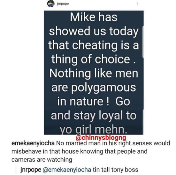The width and height of the screenshot is (176, 175).
Task: Click the reply thread indent line
Action: point(16,170)
